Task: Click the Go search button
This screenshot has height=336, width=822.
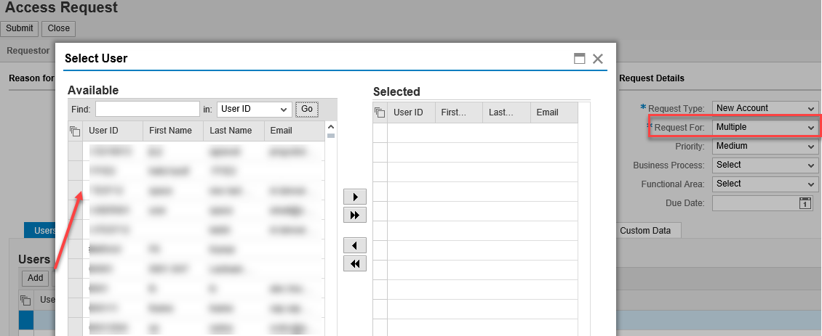Action: (307, 109)
